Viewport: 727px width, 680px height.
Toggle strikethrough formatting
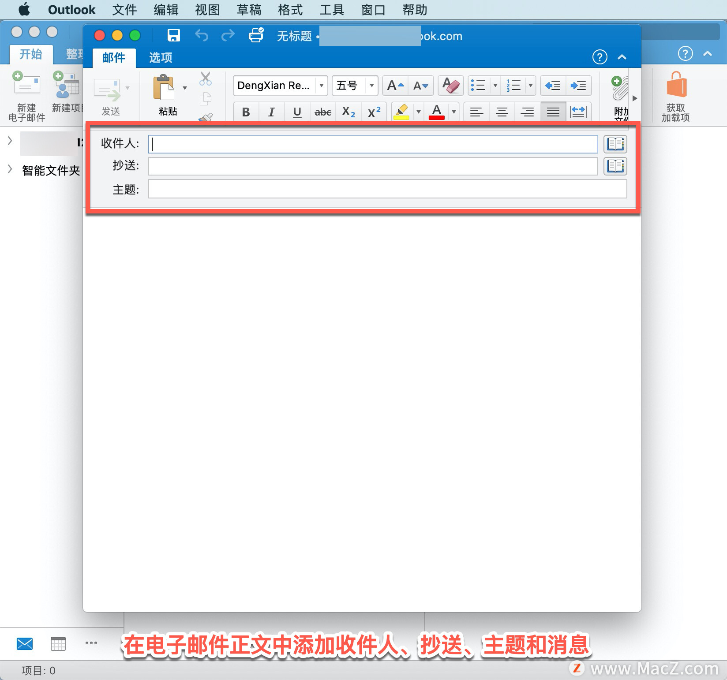coord(323,112)
